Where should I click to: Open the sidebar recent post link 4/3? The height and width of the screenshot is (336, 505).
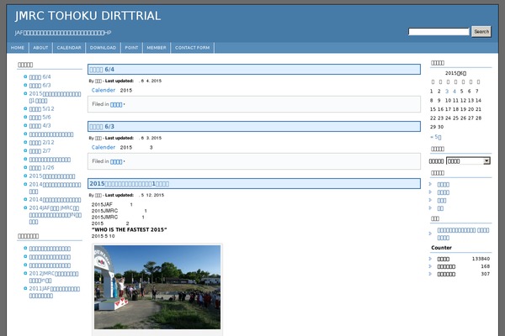click(x=40, y=125)
